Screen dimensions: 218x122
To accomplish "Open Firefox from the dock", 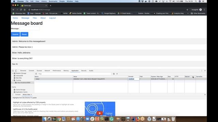I will pyautogui.click(x=138, y=119).
